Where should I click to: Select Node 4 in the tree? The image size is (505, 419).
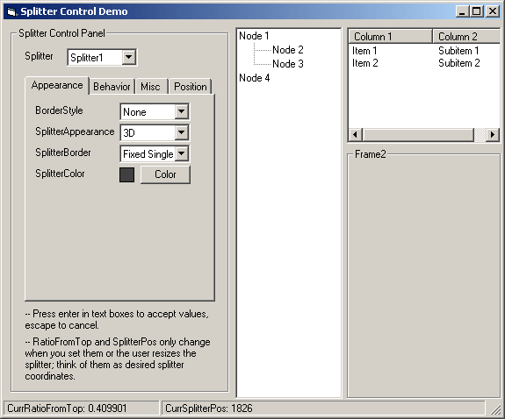tap(254, 77)
